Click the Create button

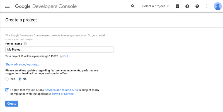click(12, 104)
